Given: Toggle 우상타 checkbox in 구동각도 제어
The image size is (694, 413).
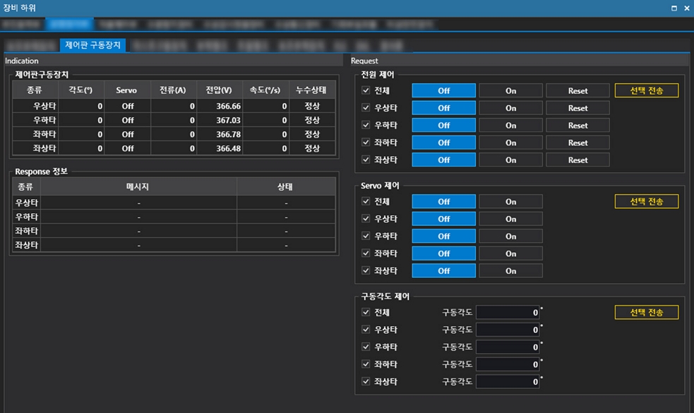Looking at the screenshot, I should (366, 329).
